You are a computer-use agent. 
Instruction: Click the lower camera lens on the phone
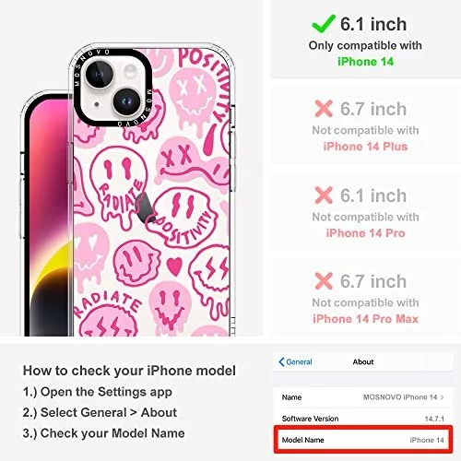click(127, 101)
